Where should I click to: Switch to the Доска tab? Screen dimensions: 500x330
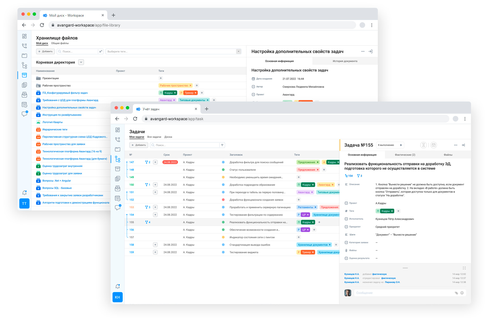coord(168,137)
